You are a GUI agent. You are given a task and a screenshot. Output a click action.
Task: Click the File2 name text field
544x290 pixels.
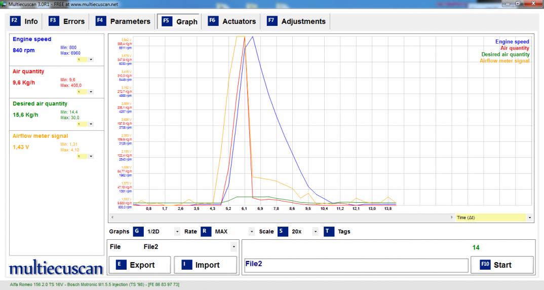355,265
